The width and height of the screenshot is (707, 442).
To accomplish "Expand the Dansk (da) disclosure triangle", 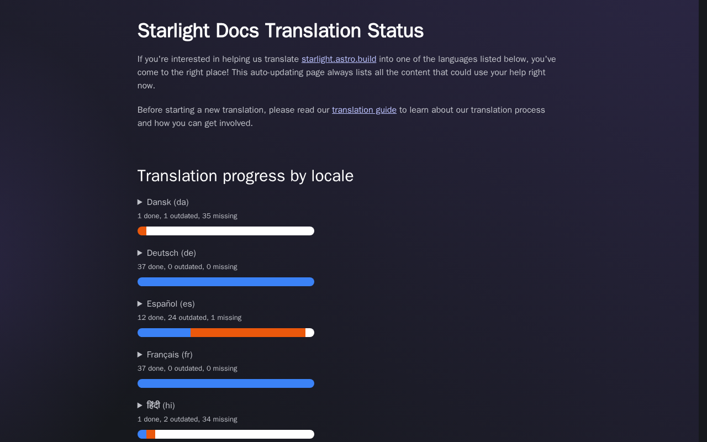I will (140, 202).
